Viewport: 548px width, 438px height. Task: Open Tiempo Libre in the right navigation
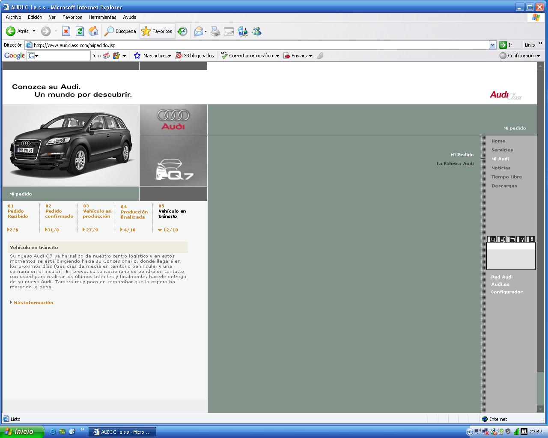pos(506,177)
